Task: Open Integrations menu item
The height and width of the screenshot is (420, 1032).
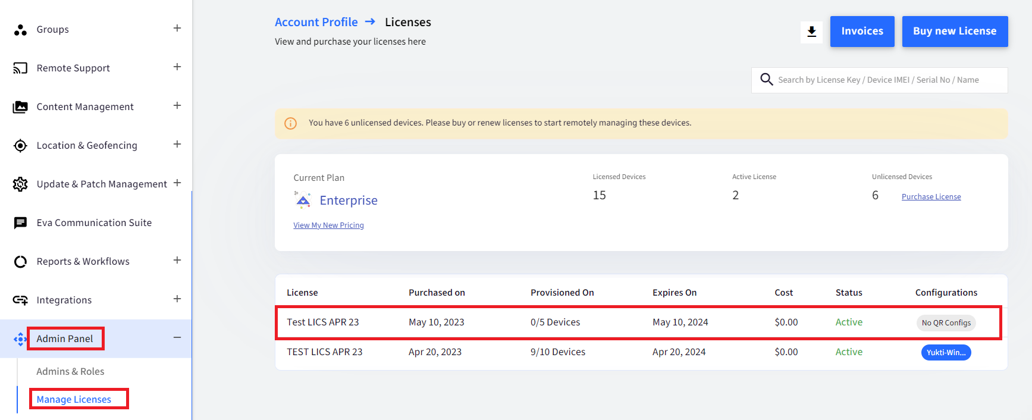Action: coord(64,300)
